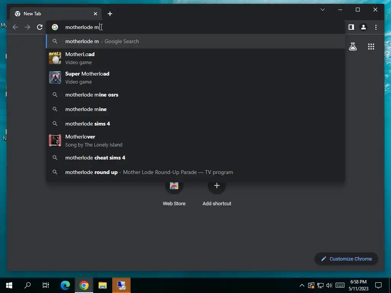Screen dimensions: 391x293
Task: Open Task View on the taskbar
Action: 46,285
